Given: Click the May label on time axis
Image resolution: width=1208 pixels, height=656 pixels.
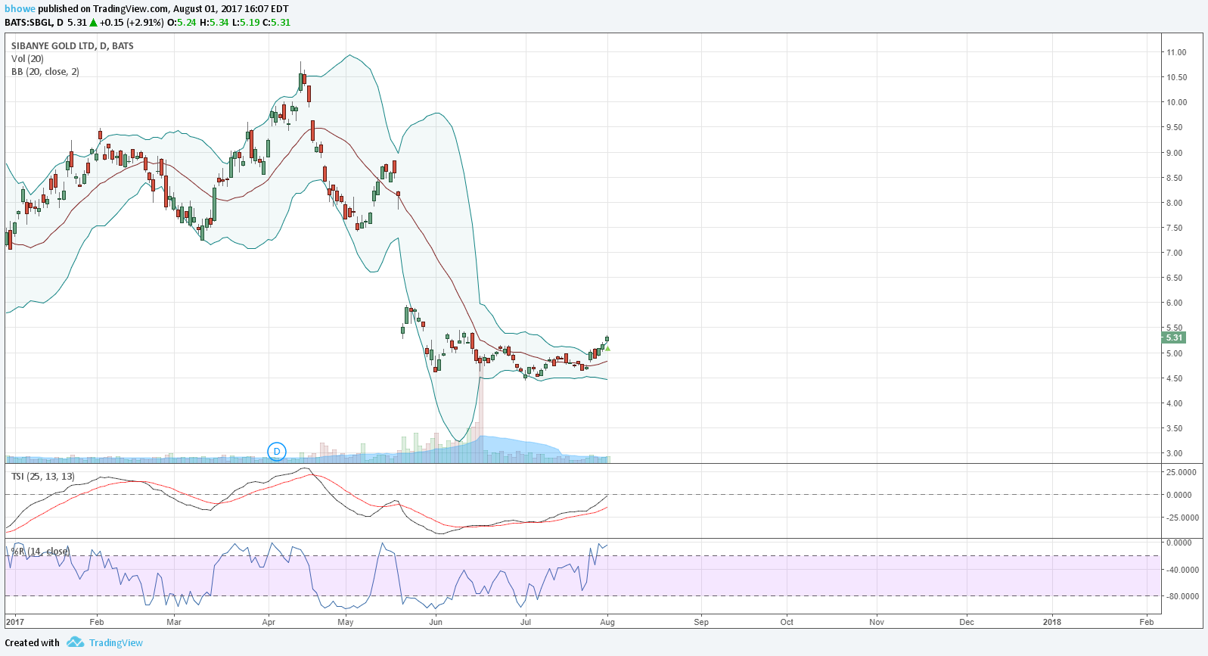Looking at the screenshot, I should (x=346, y=622).
